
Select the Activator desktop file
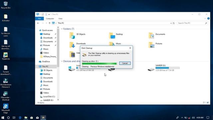[x=6, y=18]
